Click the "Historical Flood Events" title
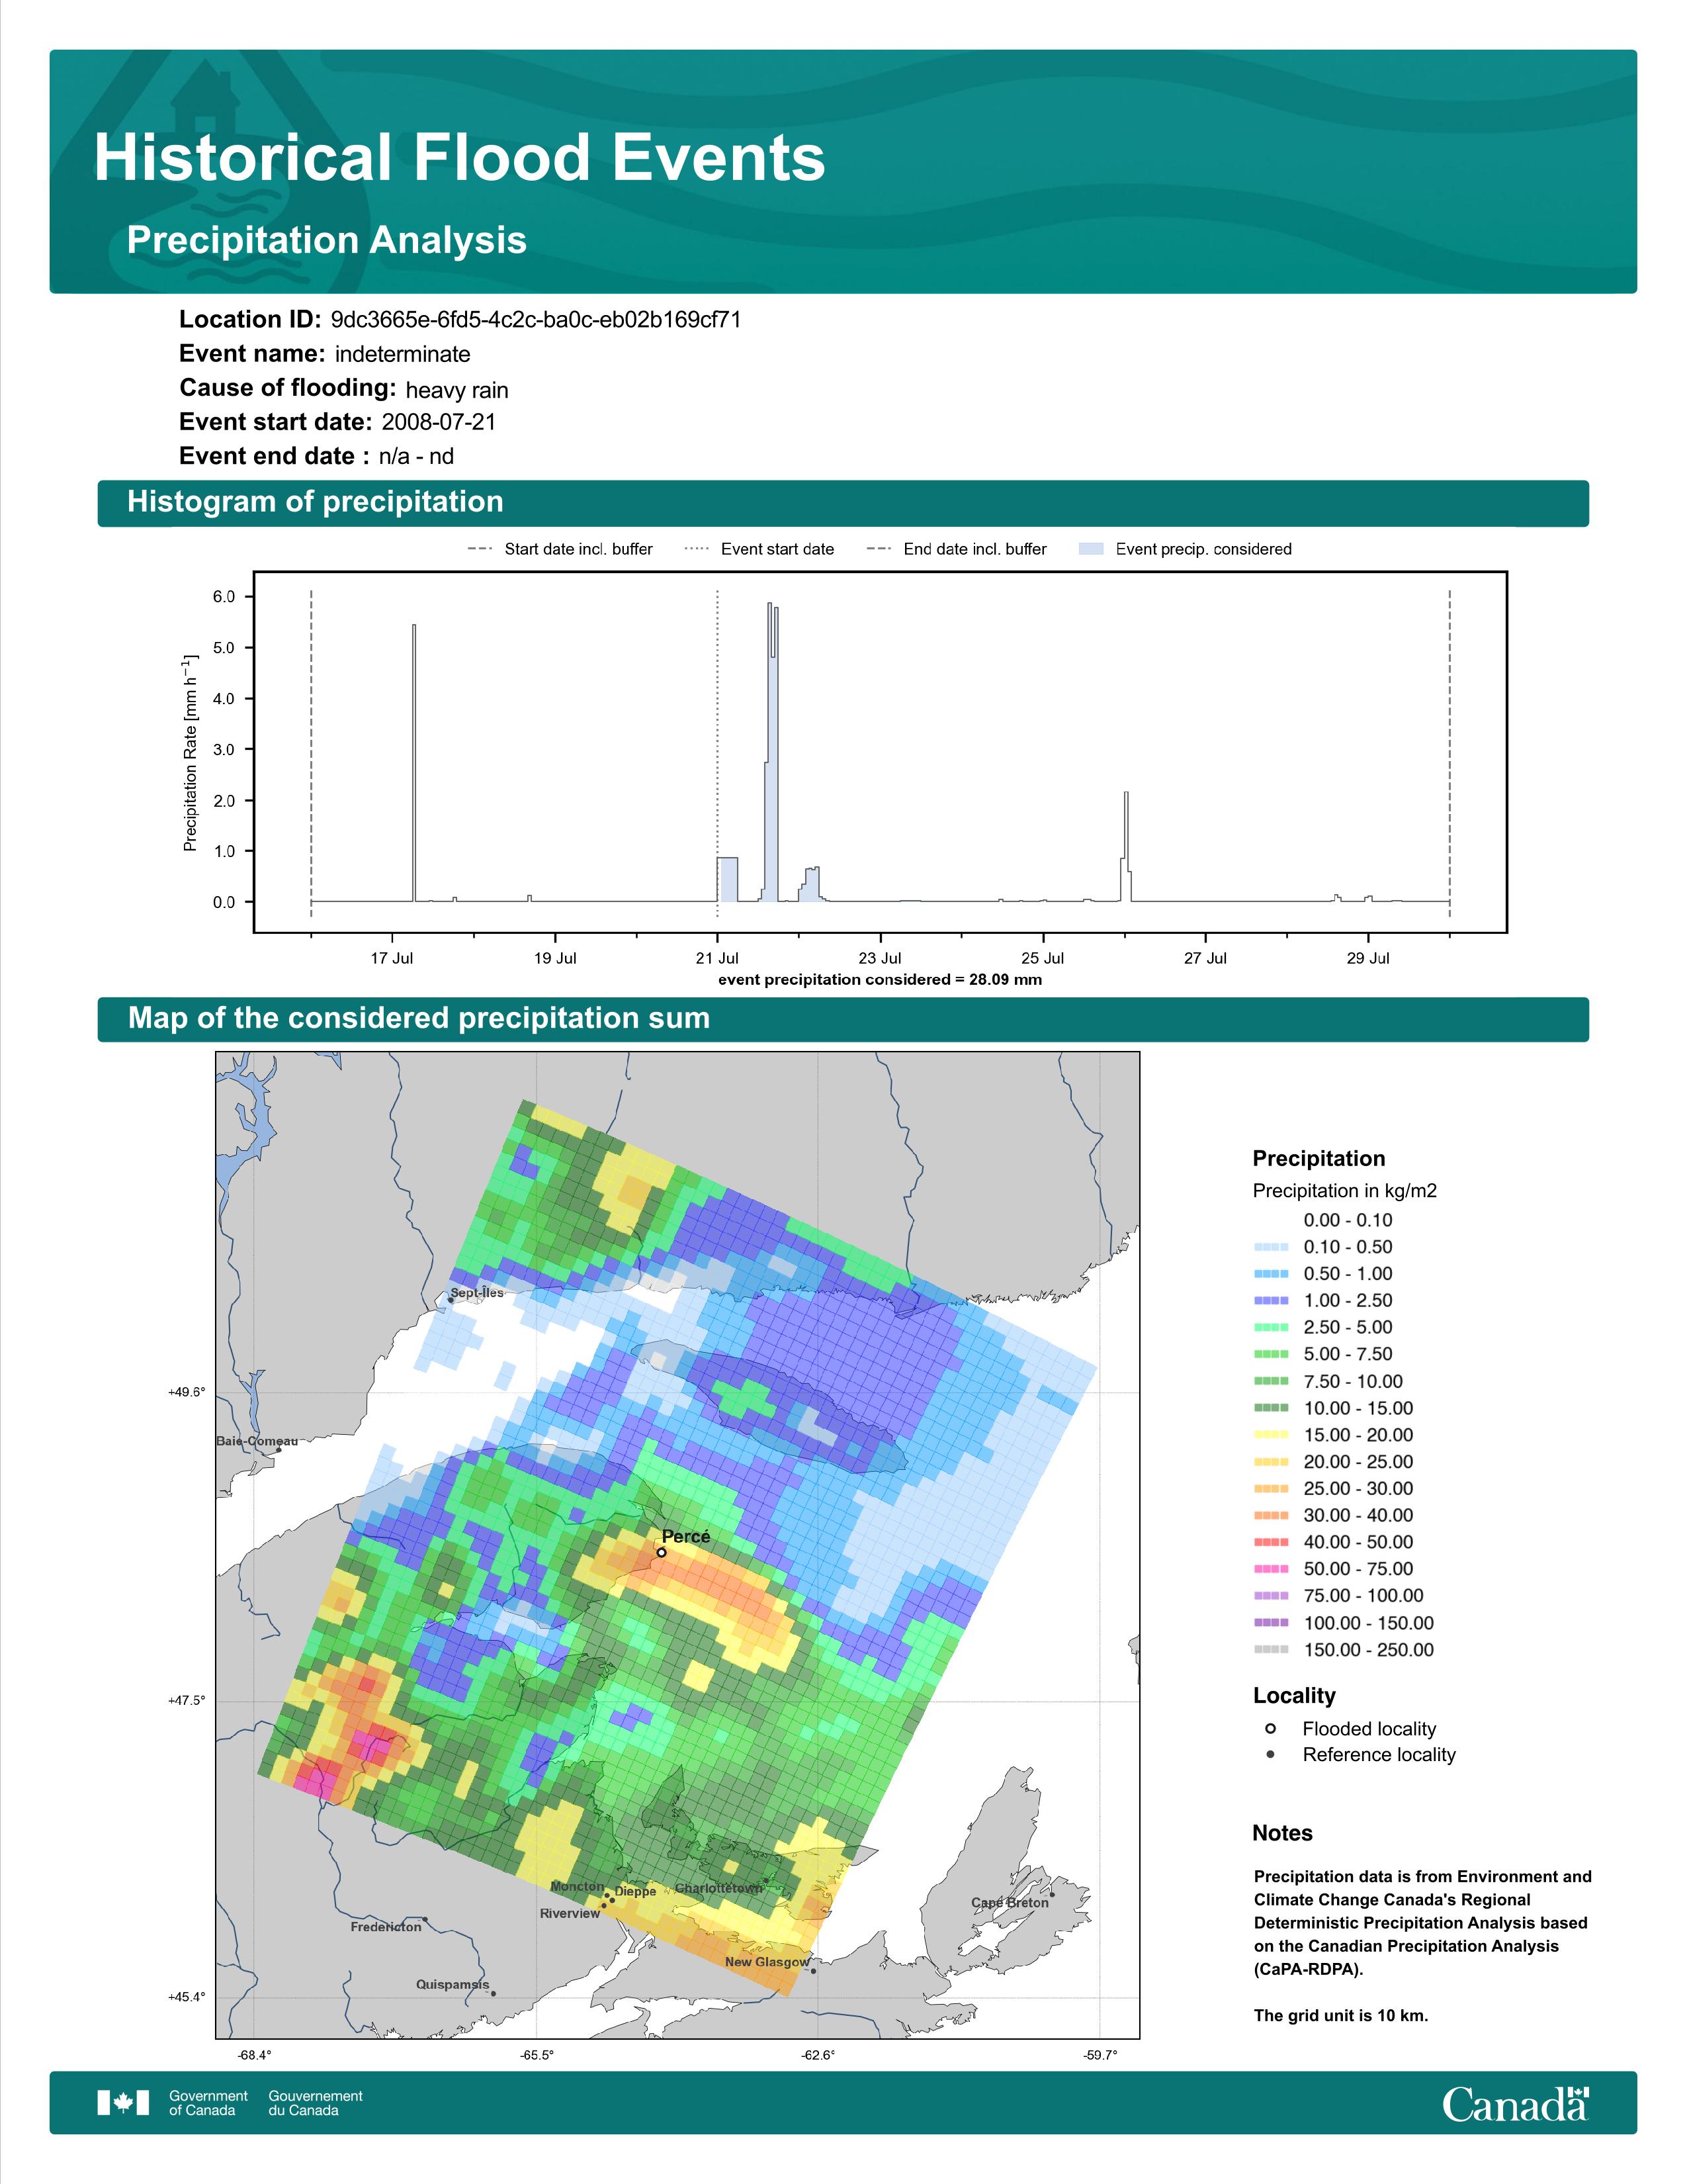1687x2184 pixels. [x=460, y=158]
